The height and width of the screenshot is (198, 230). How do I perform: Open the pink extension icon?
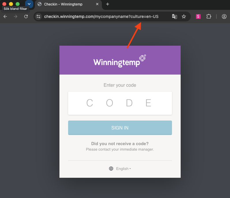(198, 16)
